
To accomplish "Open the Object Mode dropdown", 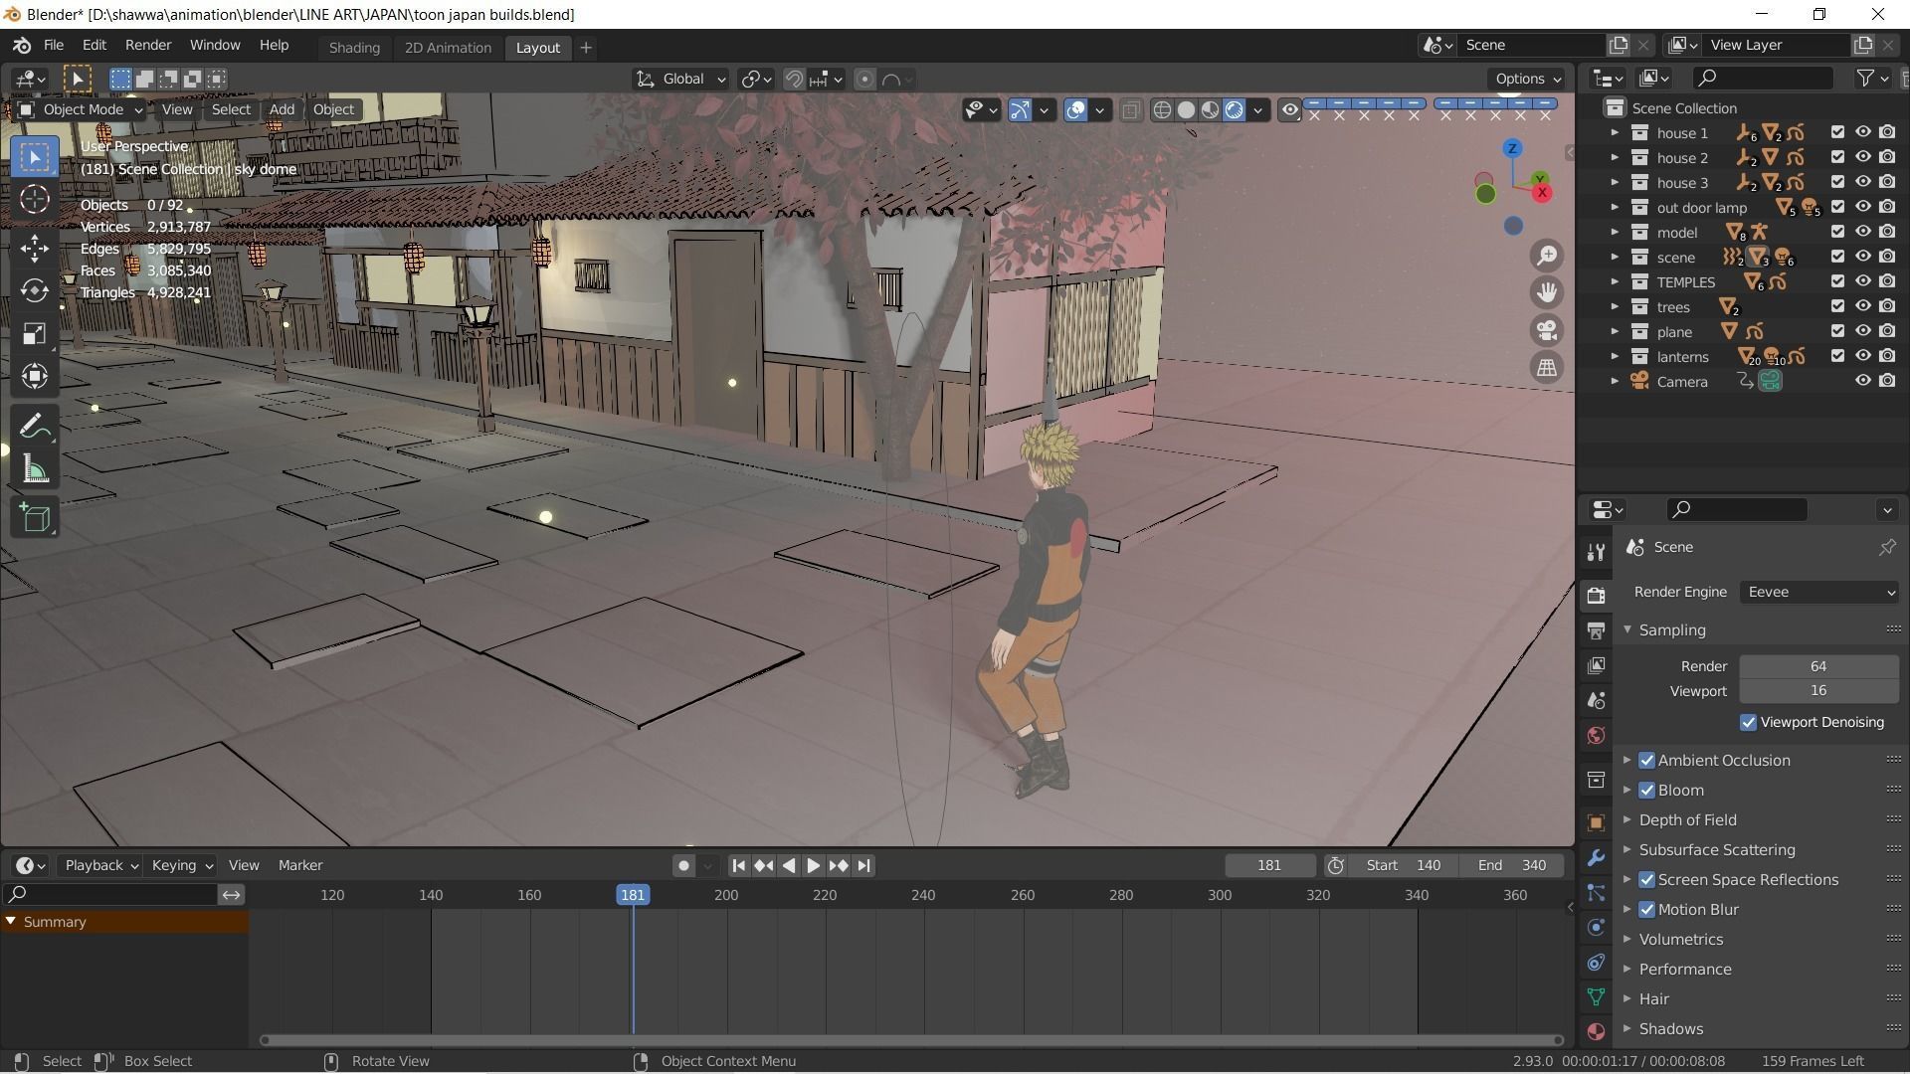I will (81, 109).
